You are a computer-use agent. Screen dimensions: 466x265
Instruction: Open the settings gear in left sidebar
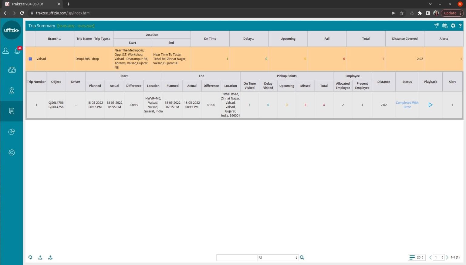coord(12,153)
